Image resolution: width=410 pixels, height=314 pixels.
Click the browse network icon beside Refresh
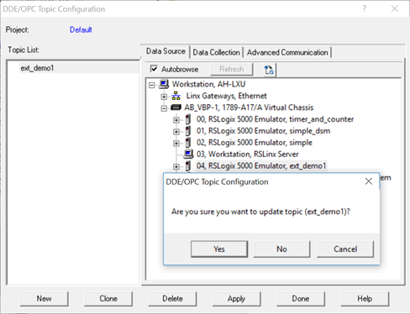(269, 70)
